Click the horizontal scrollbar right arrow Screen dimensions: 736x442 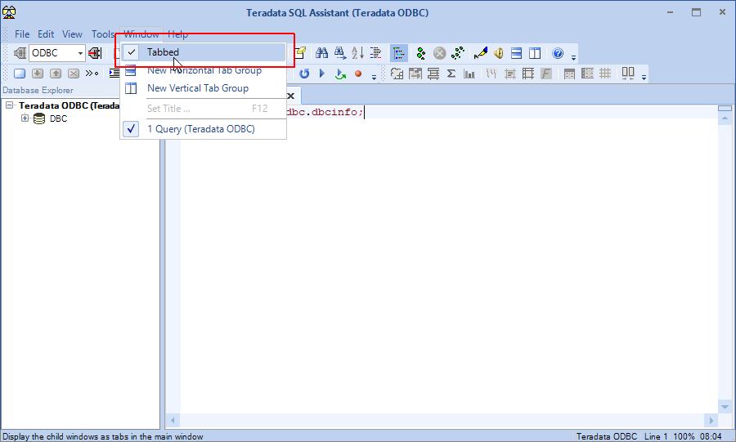click(x=711, y=421)
